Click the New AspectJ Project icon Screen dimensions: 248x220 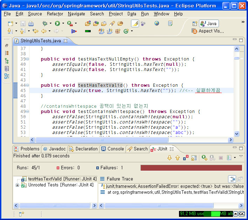click(101, 31)
